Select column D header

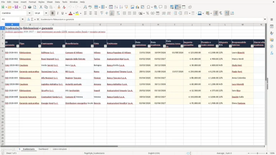[79, 25]
